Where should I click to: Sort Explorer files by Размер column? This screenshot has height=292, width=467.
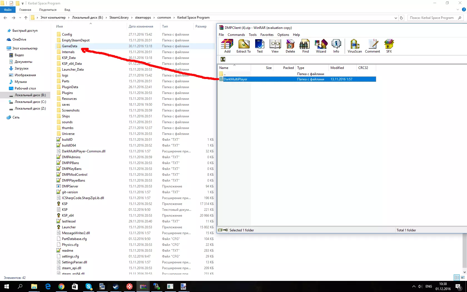(x=204, y=26)
